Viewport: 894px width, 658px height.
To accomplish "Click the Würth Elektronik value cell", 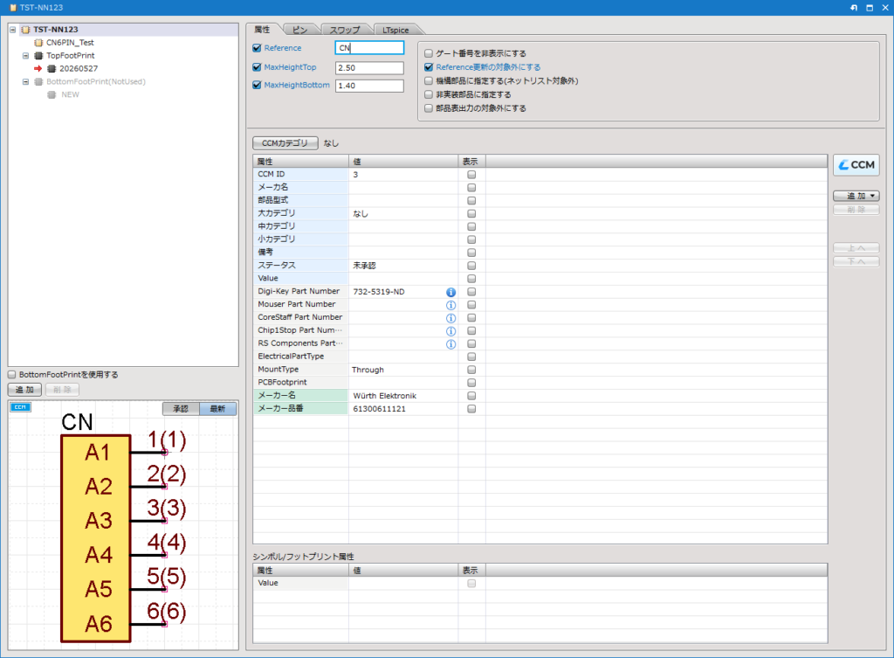I will [x=403, y=396].
